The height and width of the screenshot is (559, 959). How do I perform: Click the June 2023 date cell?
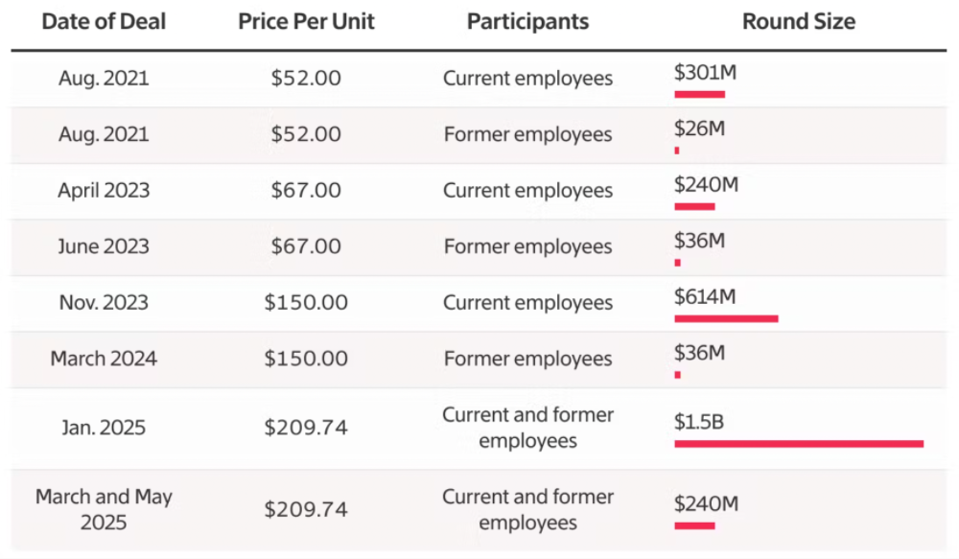pos(104,246)
